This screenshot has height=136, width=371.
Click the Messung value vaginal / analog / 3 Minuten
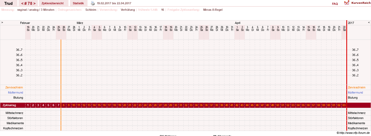36,10
